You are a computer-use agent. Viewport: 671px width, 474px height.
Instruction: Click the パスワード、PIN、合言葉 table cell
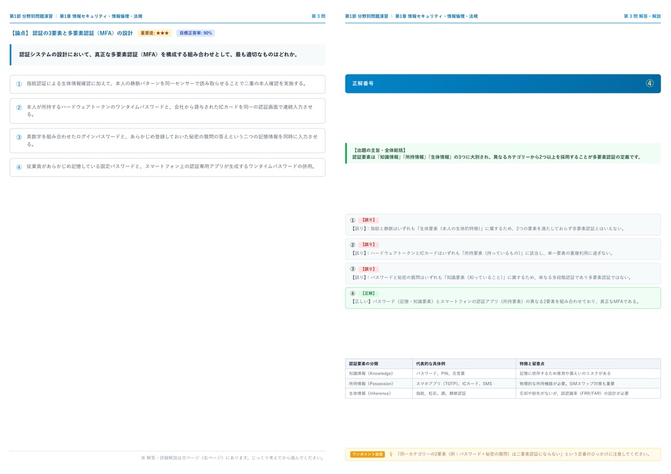click(465, 374)
